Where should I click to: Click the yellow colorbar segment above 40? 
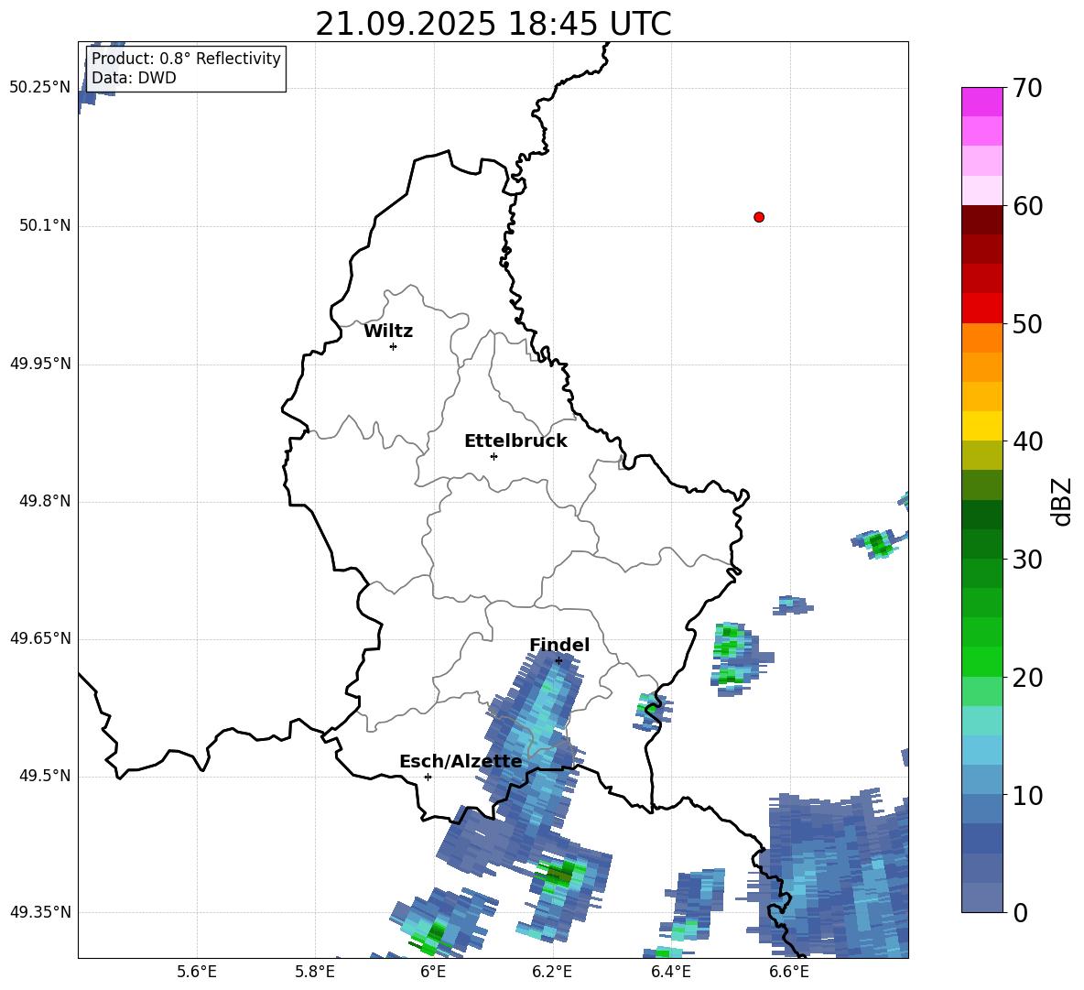tap(981, 426)
